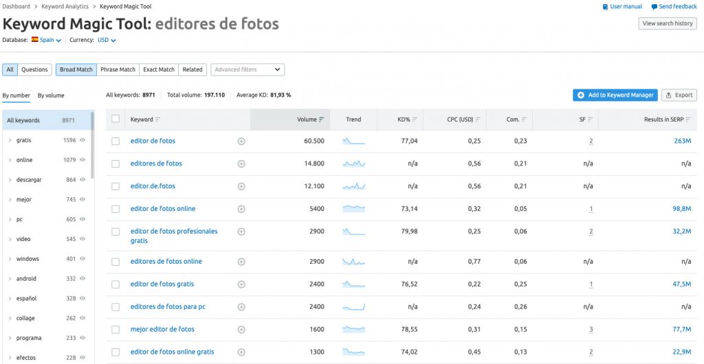Viewport: 704px width, 364px height.
Task: Expand the 'collage' keyword group
Action: point(10,318)
